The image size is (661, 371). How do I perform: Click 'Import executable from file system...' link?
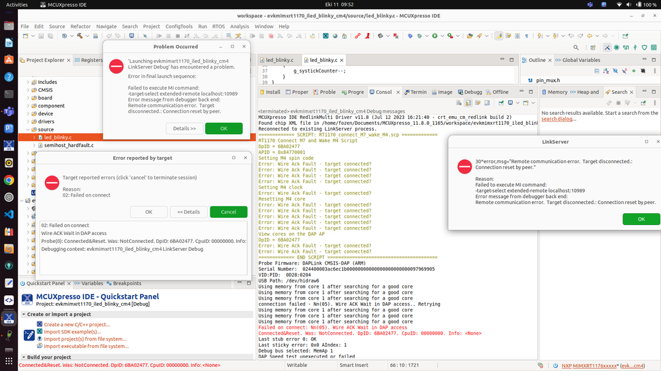click(x=86, y=346)
